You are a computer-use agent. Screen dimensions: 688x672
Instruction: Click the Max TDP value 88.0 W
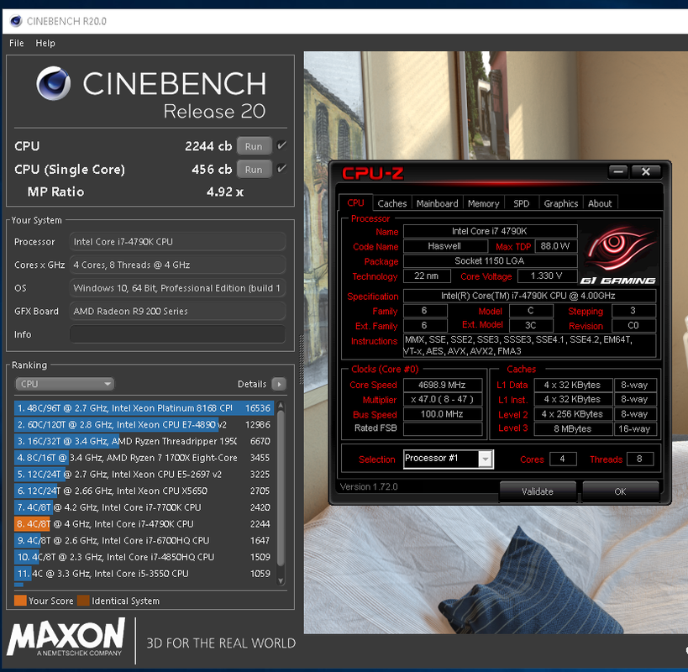click(555, 246)
